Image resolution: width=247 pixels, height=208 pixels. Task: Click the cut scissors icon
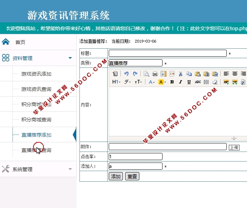[180, 74]
